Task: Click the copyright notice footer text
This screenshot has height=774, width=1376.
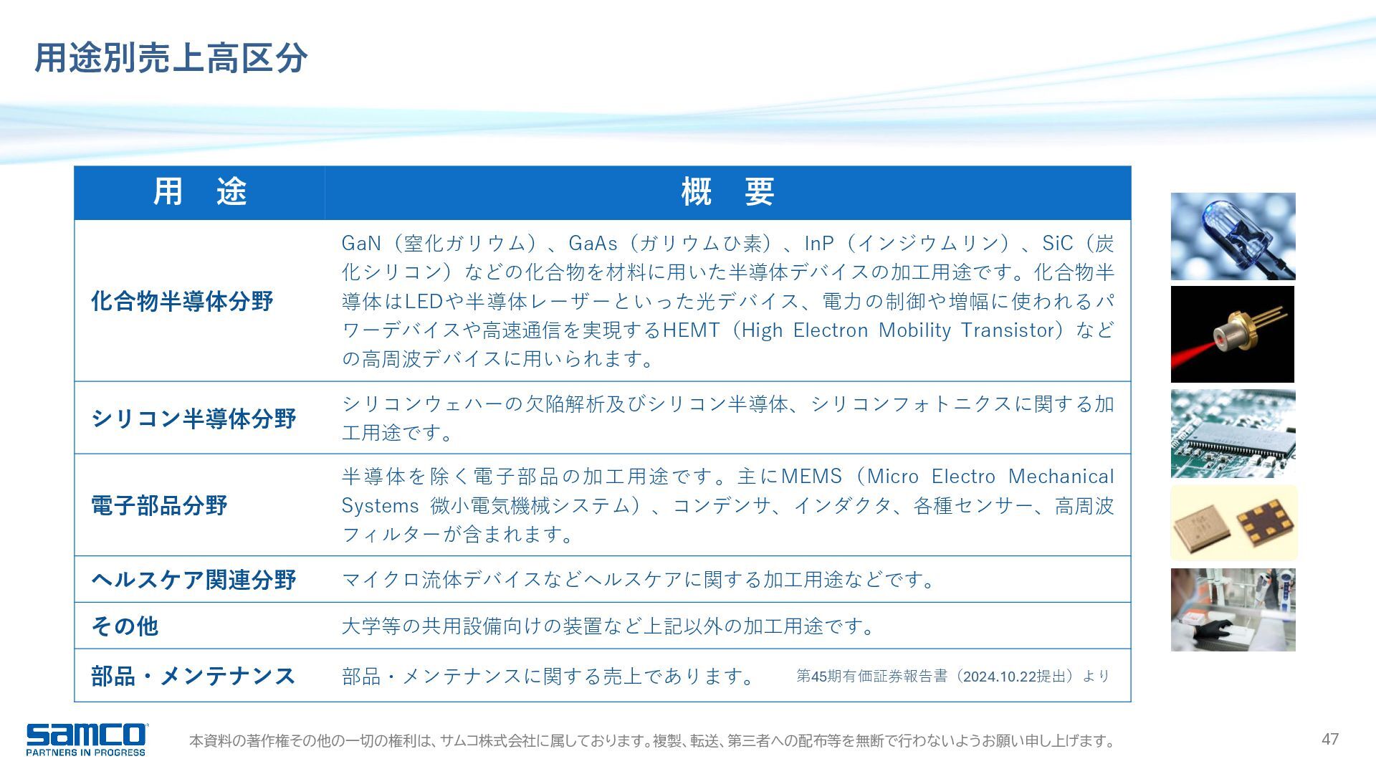Action: [x=652, y=741]
